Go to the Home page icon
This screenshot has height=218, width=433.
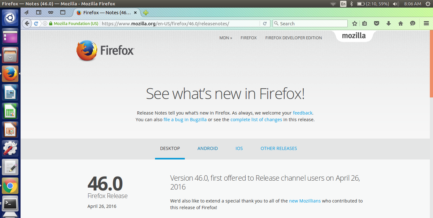pos(401,23)
